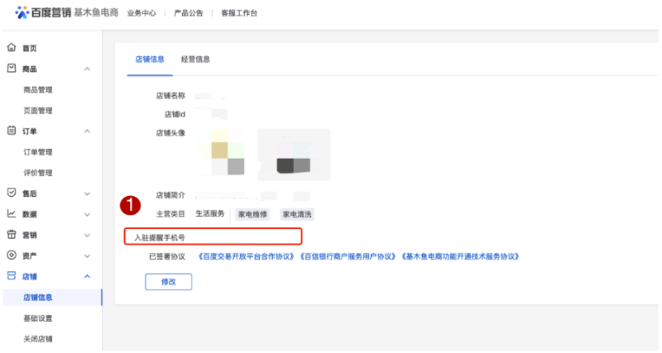
Task: Click 基木鱼电商 title text
Action: pos(96,12)
